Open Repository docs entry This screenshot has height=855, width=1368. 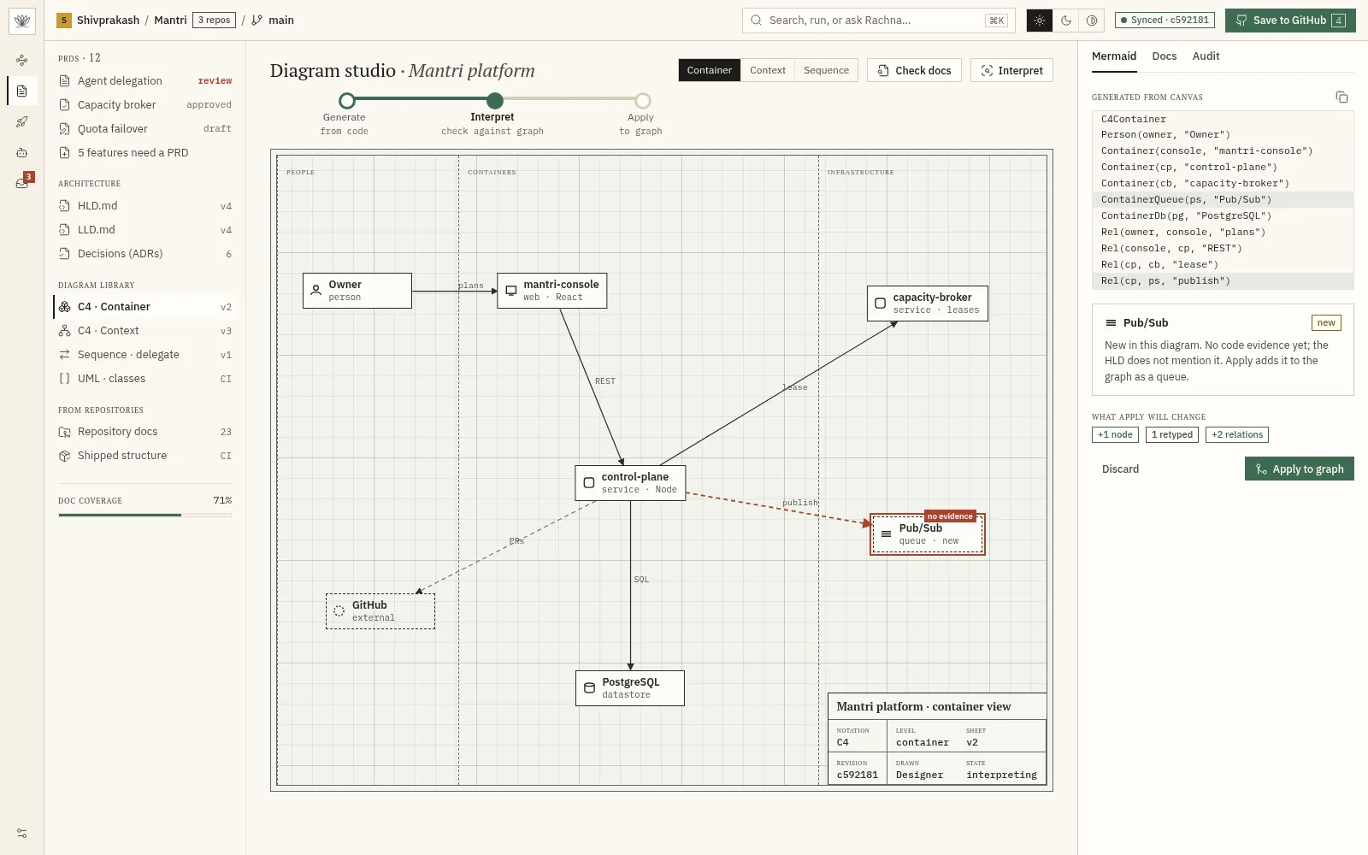point(145,432)
